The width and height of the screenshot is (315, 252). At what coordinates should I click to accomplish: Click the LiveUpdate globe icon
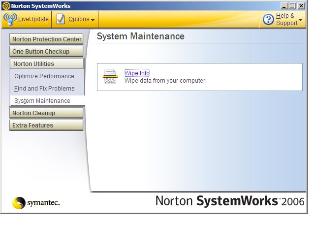[x=10, y=19]
